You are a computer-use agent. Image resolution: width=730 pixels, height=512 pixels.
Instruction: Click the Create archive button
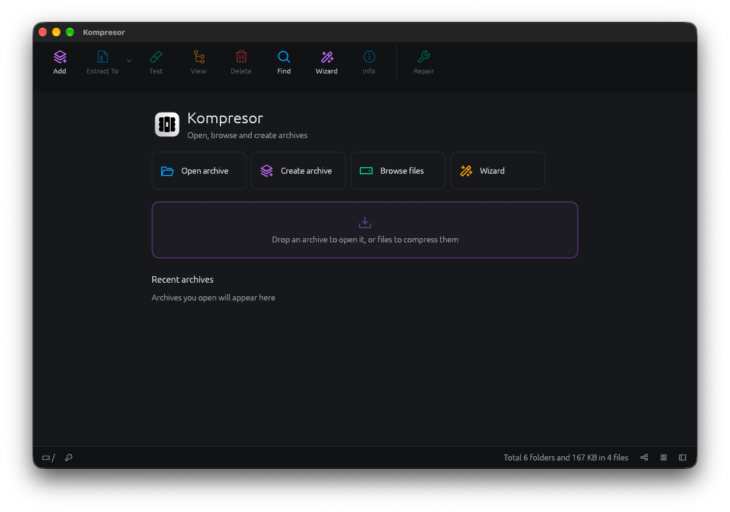(x=299, y=171)
